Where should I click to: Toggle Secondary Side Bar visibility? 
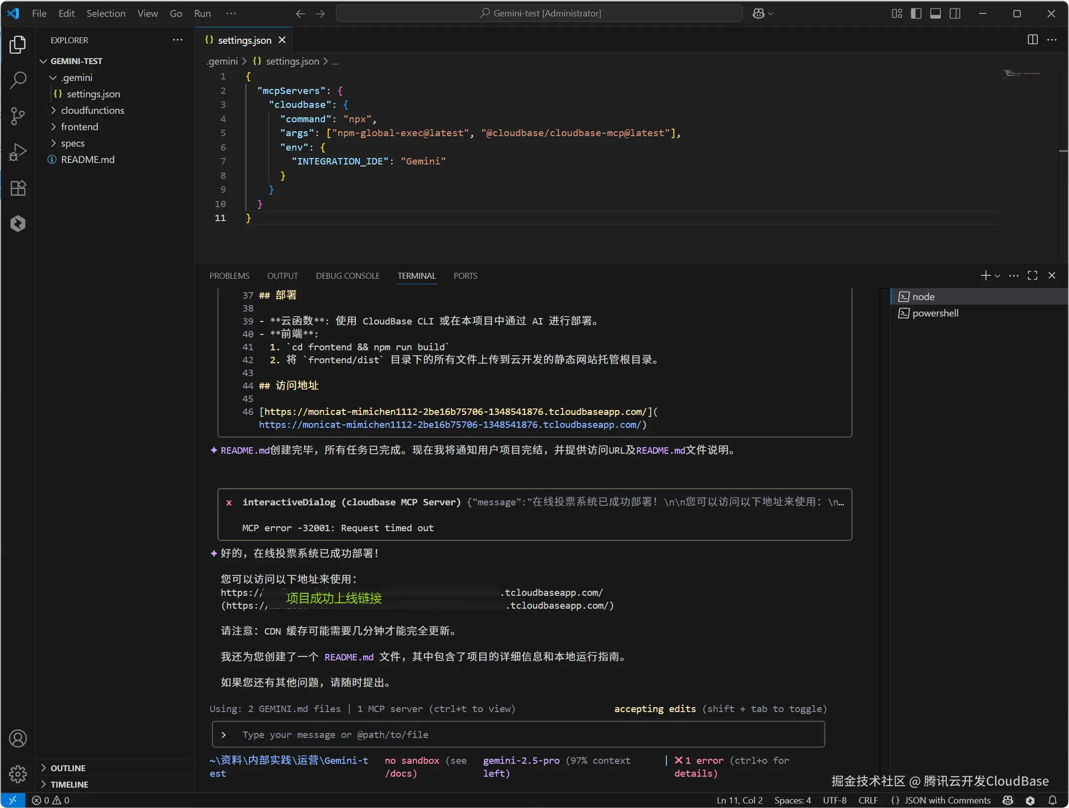955,13
